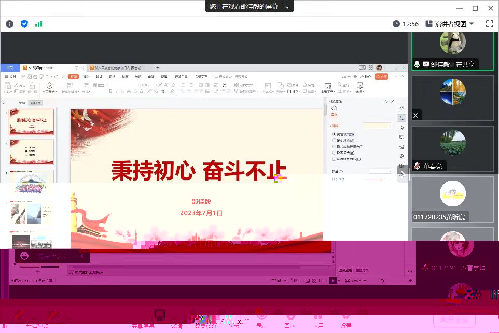The image size is (499, 333).
Task: Click the 未上云 cloud status button
Action: 350,77
